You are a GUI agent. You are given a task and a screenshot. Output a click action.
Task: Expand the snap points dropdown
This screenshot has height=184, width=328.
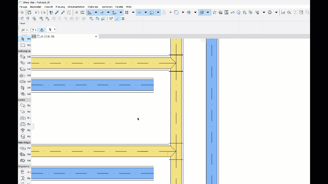tap(108, 12)
